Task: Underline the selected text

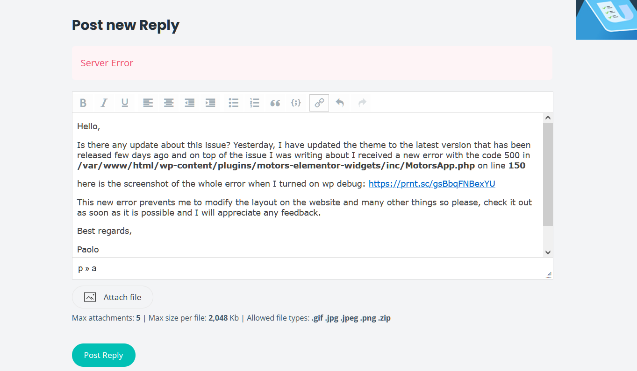Action: 125,103
